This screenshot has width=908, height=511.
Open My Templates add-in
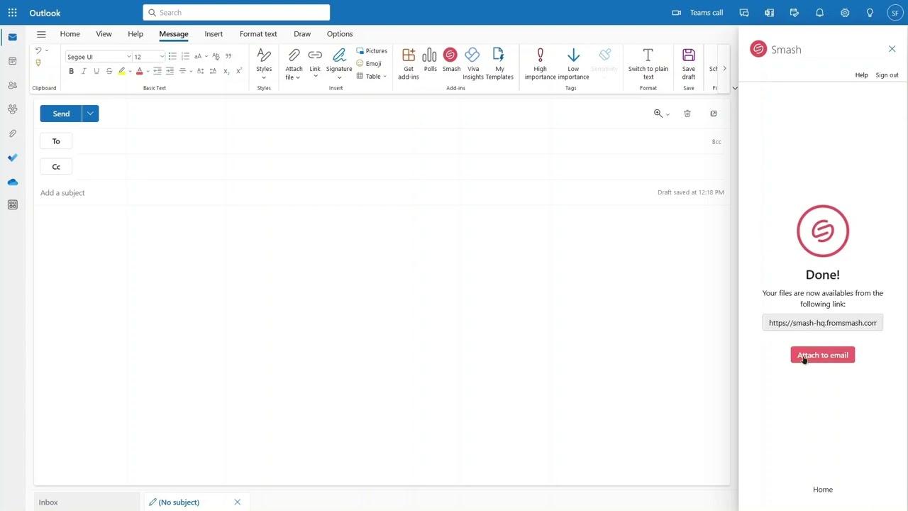click(499, 64)
